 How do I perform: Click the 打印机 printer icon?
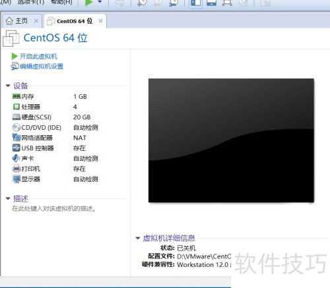point(16,169)
